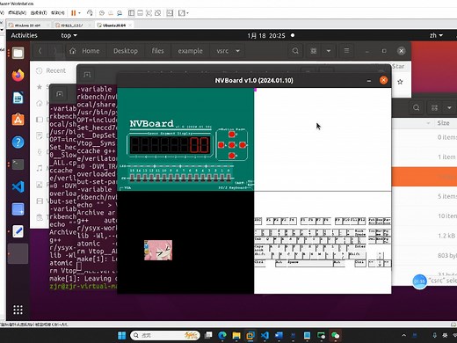457x343 pixels.
Task: Toggle NVBoard switch 1
Action: [x=222, y=177]
